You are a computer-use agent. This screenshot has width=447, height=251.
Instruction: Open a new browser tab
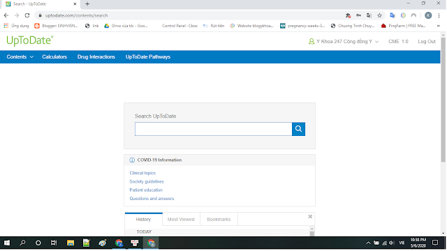[x=87, y=4]
